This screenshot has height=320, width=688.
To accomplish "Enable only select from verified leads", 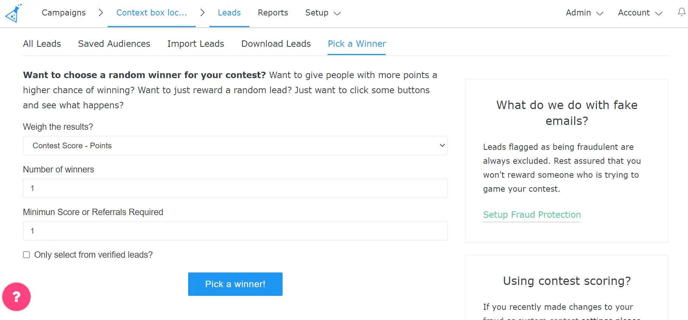I will point(26,255).
